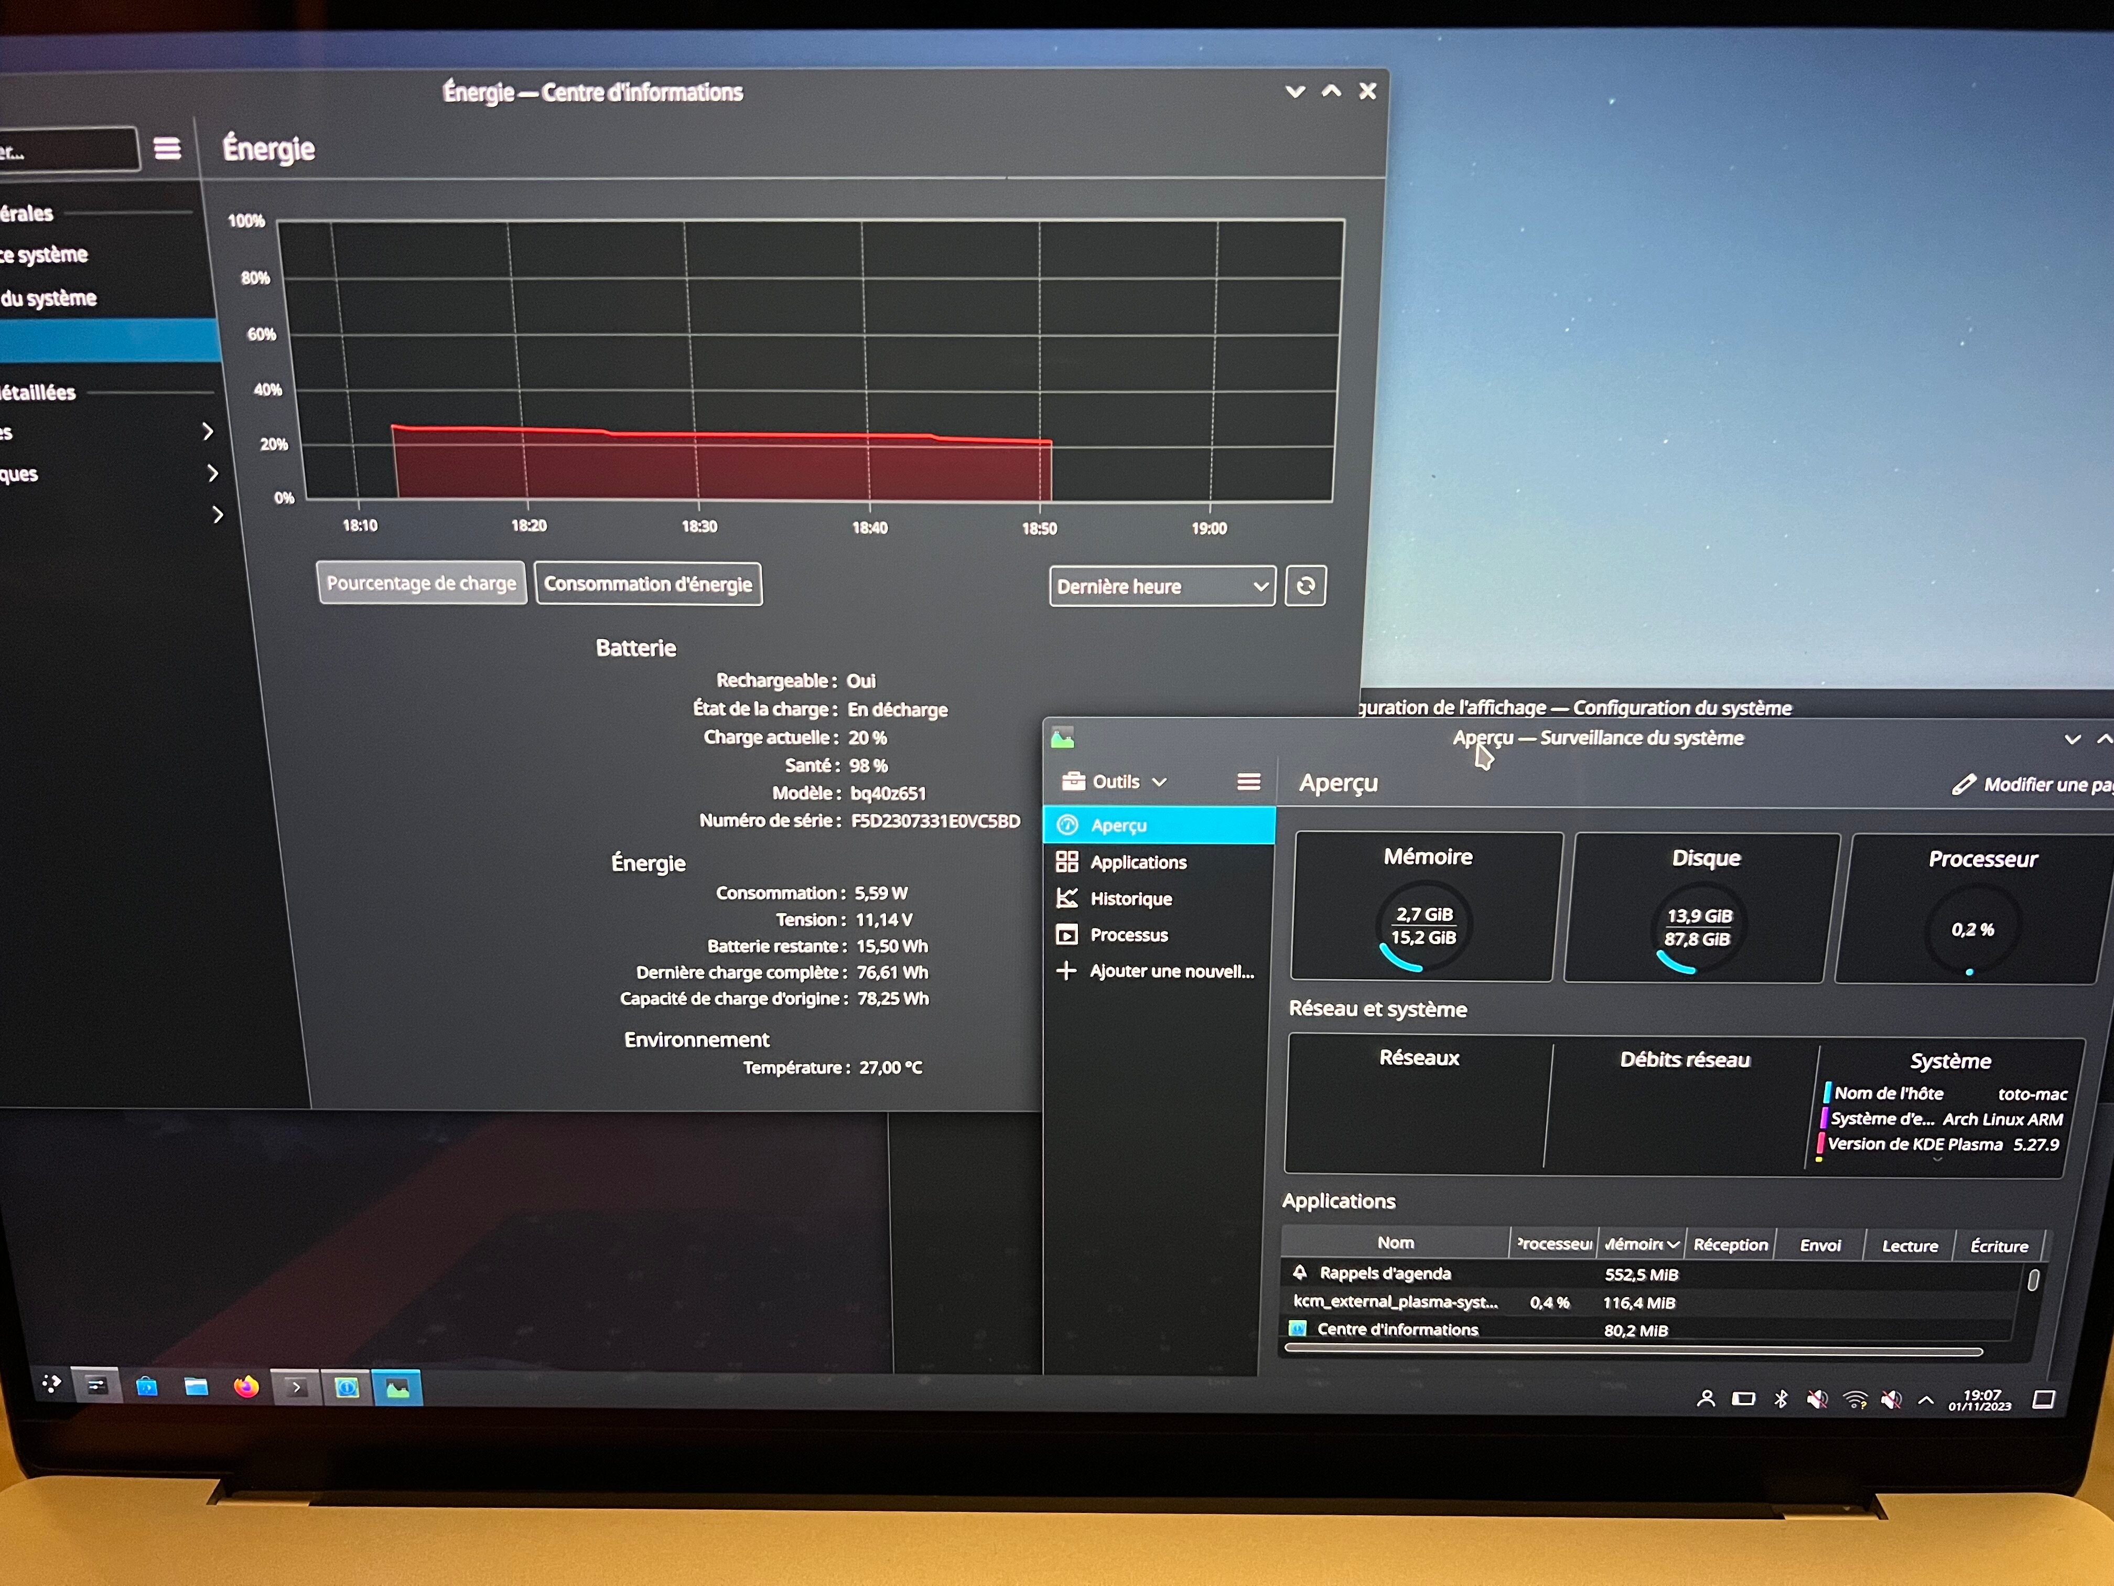Click the Applications table vertical scrollbar

tap(2033, 1281)
